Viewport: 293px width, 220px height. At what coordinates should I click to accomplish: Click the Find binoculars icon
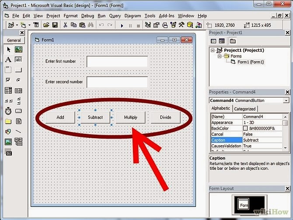click(x=91, y=25)
